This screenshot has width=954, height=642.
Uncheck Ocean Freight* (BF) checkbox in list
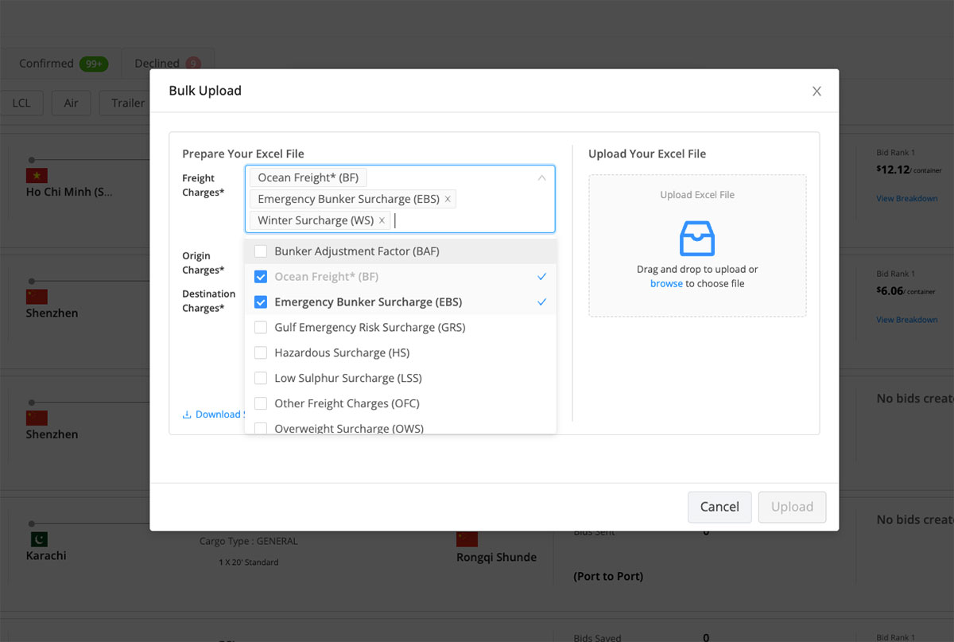261,277
